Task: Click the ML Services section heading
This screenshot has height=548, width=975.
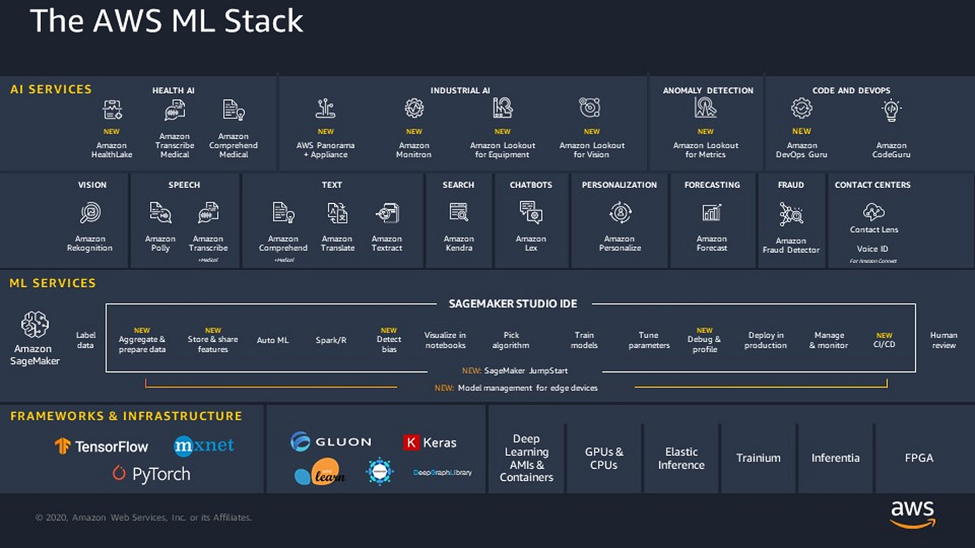Action: click(53, 283)
